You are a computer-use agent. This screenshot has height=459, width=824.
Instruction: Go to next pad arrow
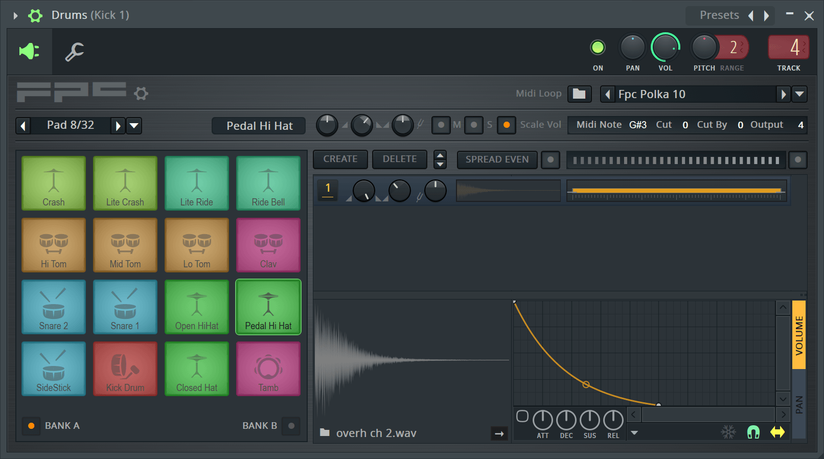tap(118, 126)
